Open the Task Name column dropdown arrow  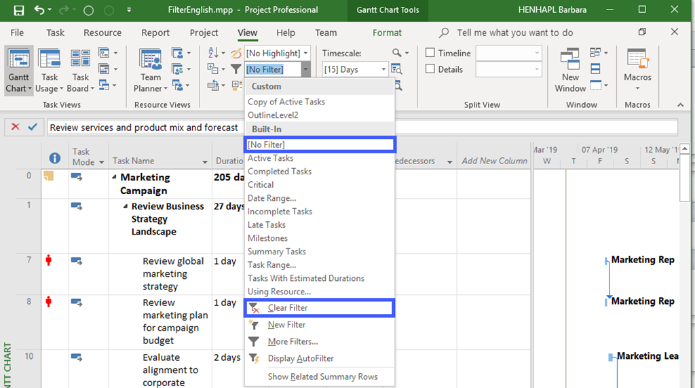coord(205,162)
